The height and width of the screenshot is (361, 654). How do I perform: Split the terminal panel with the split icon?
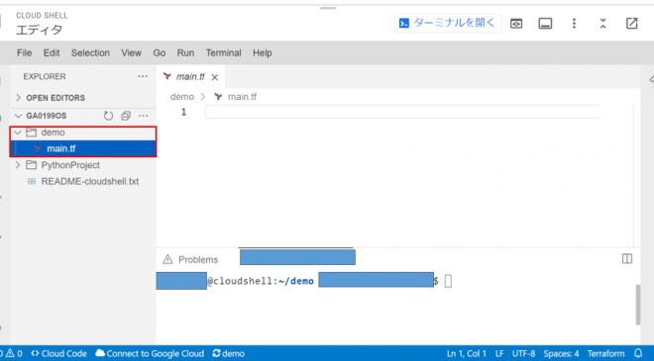(x=627, y=258)
